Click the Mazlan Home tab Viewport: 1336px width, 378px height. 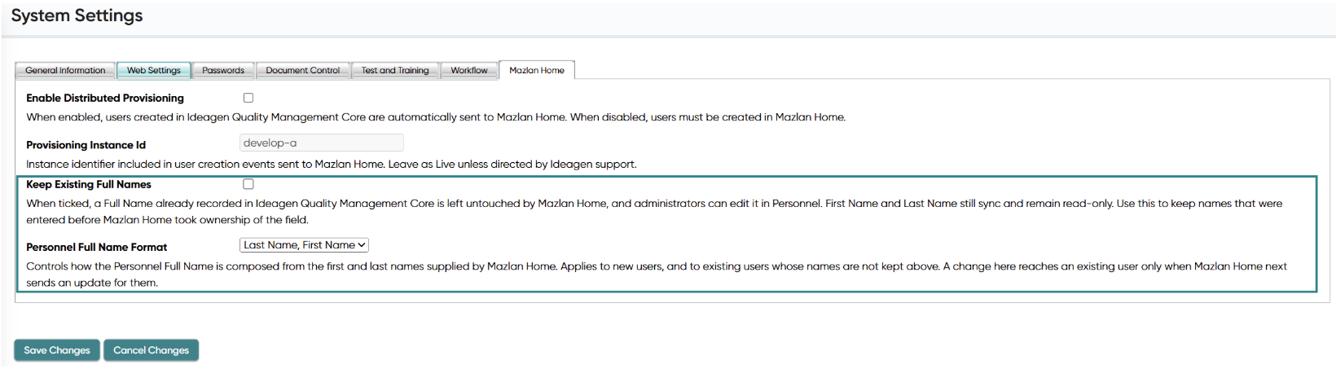537,70
